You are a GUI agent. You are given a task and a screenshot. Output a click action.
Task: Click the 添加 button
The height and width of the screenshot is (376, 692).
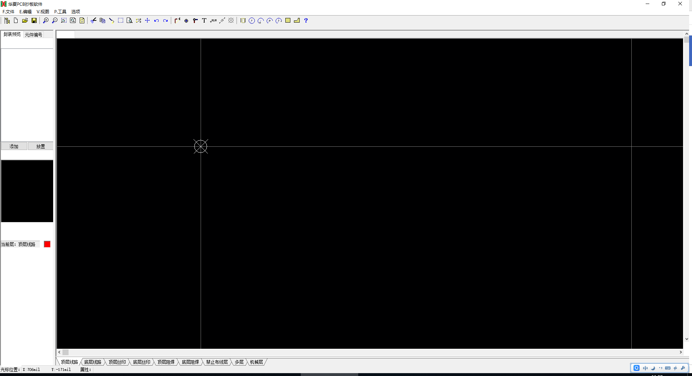(14, 146)
